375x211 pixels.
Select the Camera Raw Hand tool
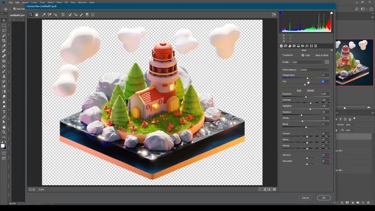coord(36,15)
